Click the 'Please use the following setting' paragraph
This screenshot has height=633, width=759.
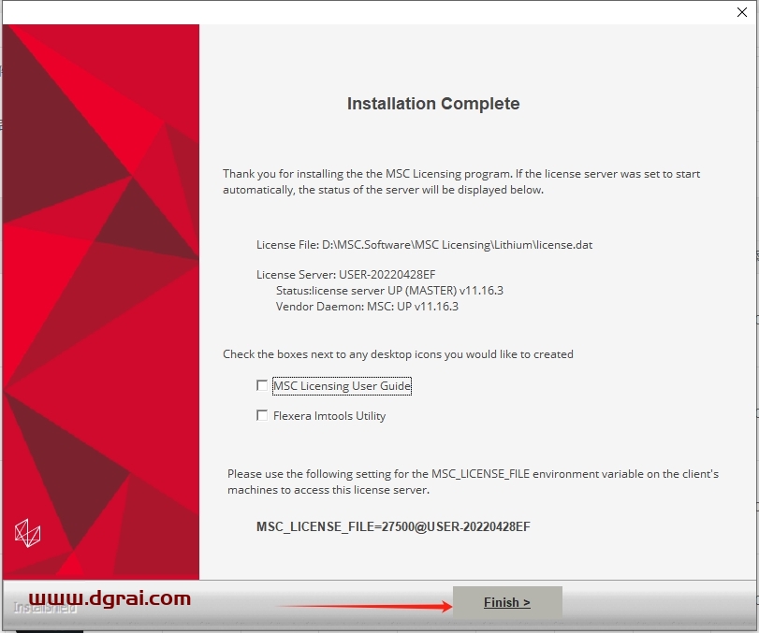[x=473, y=482]
